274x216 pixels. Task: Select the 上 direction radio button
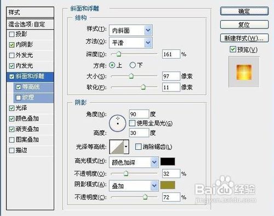pyautogui.click(x=112, y=65)
